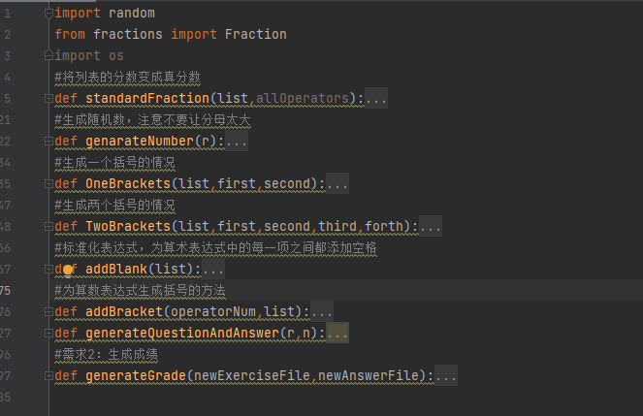Click the highlighted ellipsis after generateQuestionAndAnswer(r,n):
Screen dimensions: 643x416
(337, 334)
